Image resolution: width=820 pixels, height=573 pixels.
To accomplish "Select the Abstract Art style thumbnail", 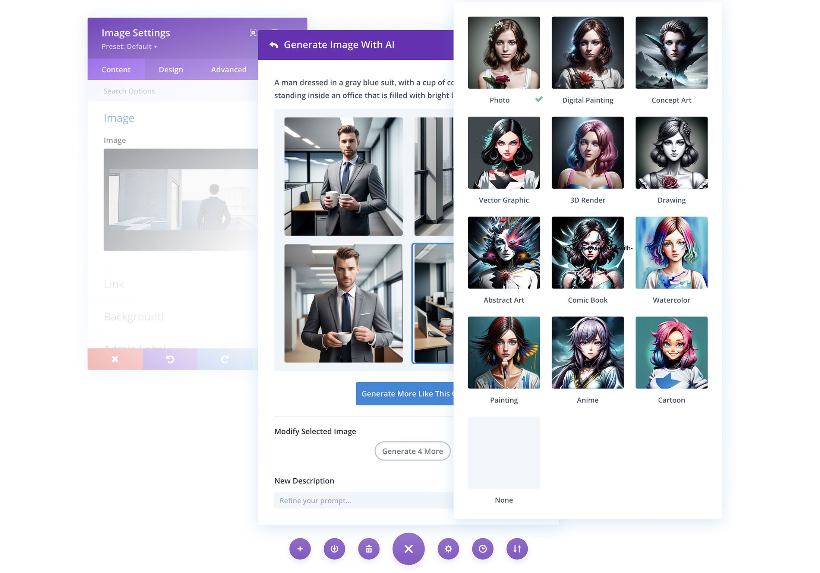I will point(504,252).
